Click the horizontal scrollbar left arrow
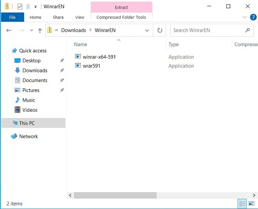 (x=70, y=195)
